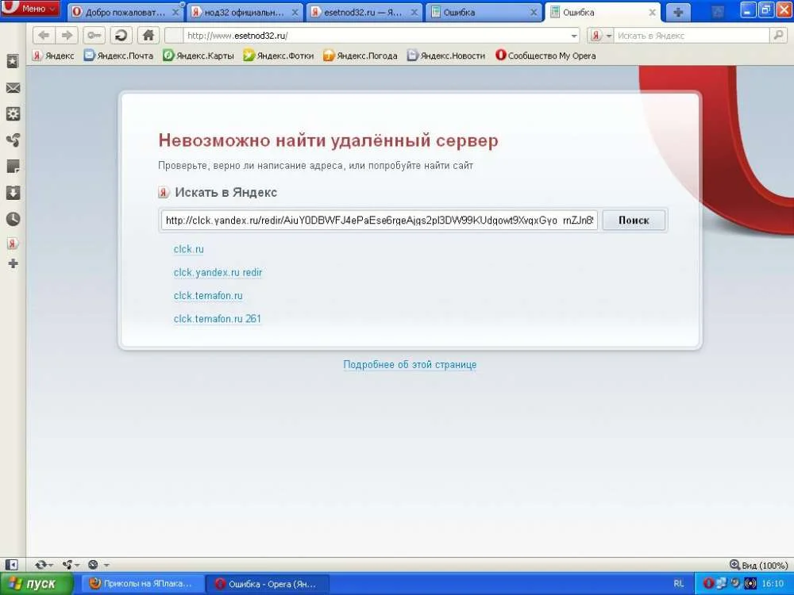Open the History clock panel
This screenshot has width=794, height=595.
[x=13, y=219]
